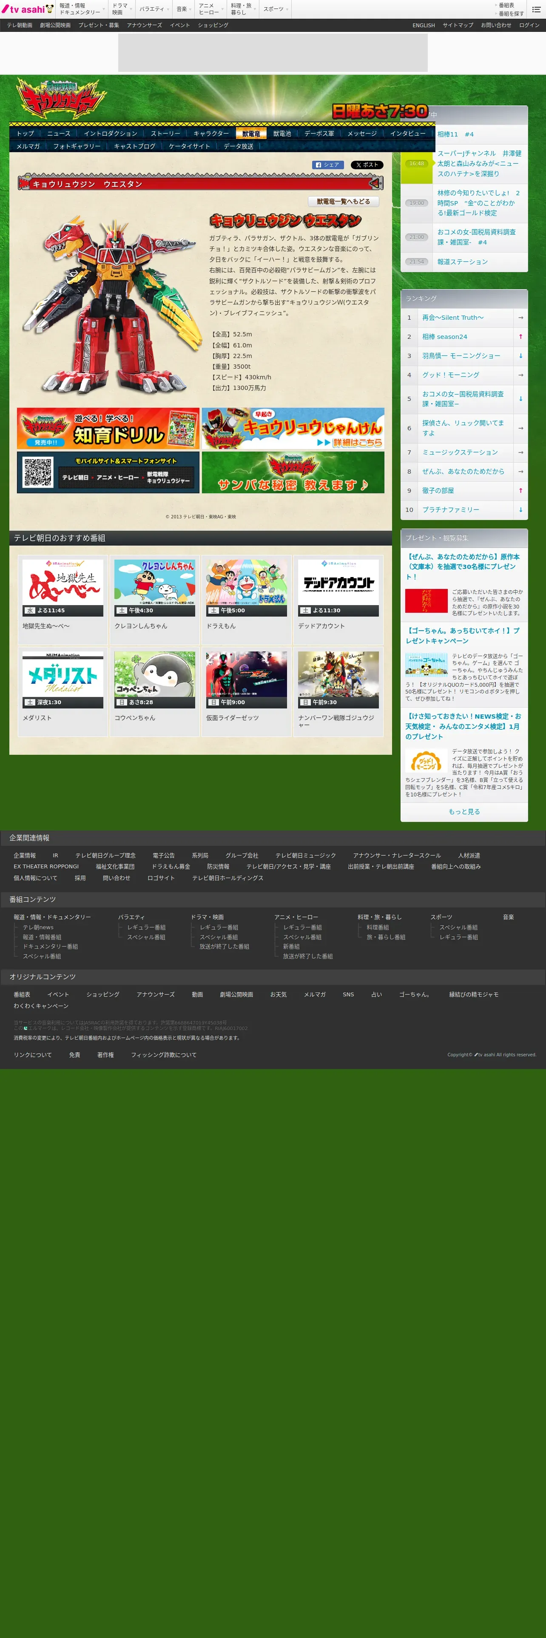Image resolution: width=546 pixels, height=1638 pixels.
Task: Open the サイトマップ link
Action: point(458,26)
